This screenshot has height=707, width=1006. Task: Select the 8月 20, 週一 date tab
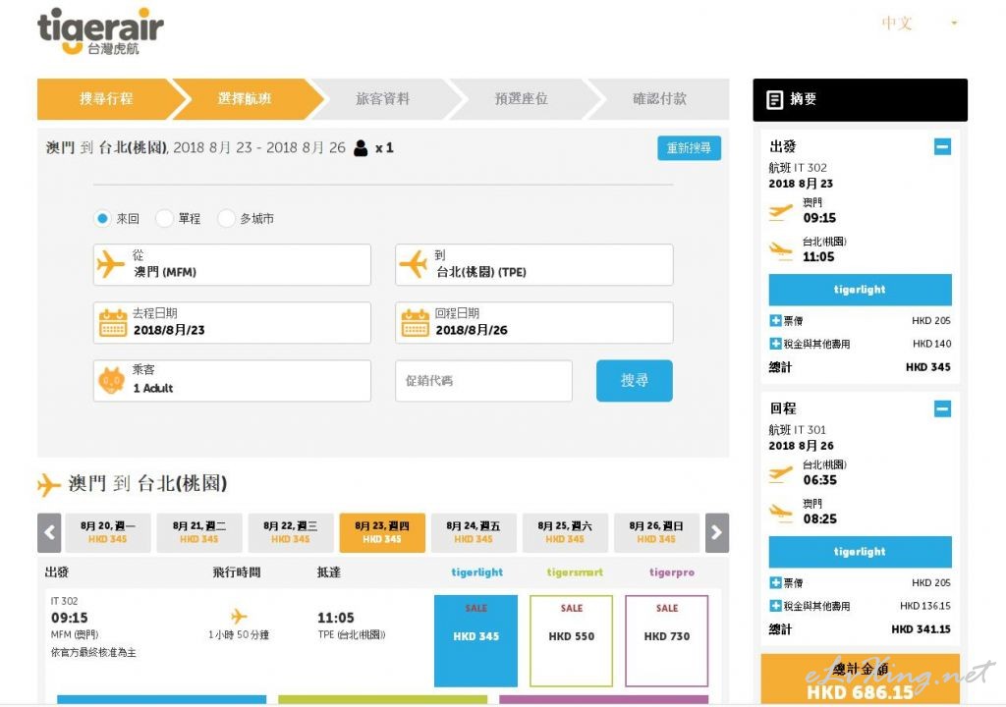click(x=108, y=532)
